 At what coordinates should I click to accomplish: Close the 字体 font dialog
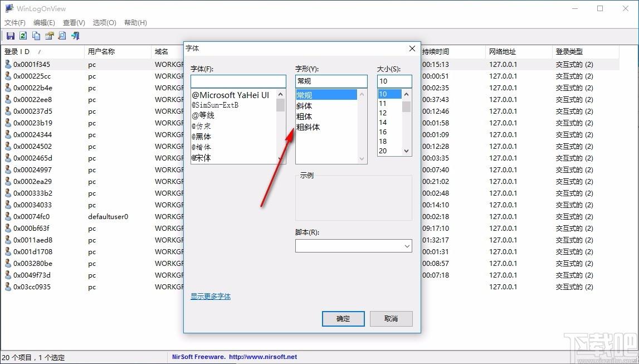(412, 48)
